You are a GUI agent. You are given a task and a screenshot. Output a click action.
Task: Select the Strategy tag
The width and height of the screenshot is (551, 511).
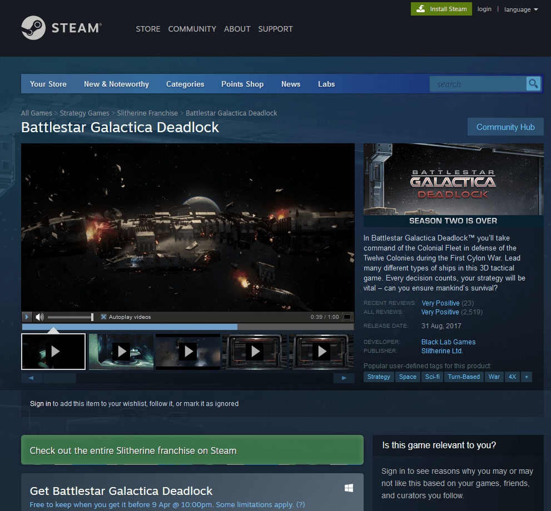[379, 377]
